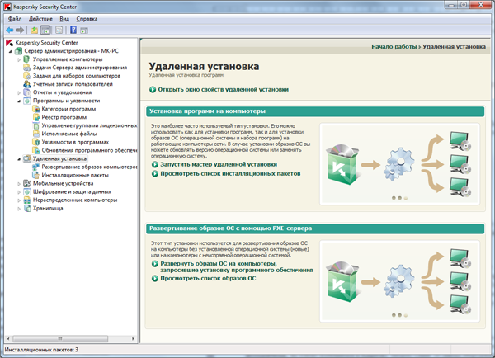Click the Категории программ icon
Viewport: 495px width, 358px height.
tap(36, 109)
